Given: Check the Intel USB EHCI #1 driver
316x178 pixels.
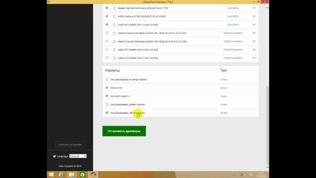Looking at the screenshot, I should coord(107,33).
